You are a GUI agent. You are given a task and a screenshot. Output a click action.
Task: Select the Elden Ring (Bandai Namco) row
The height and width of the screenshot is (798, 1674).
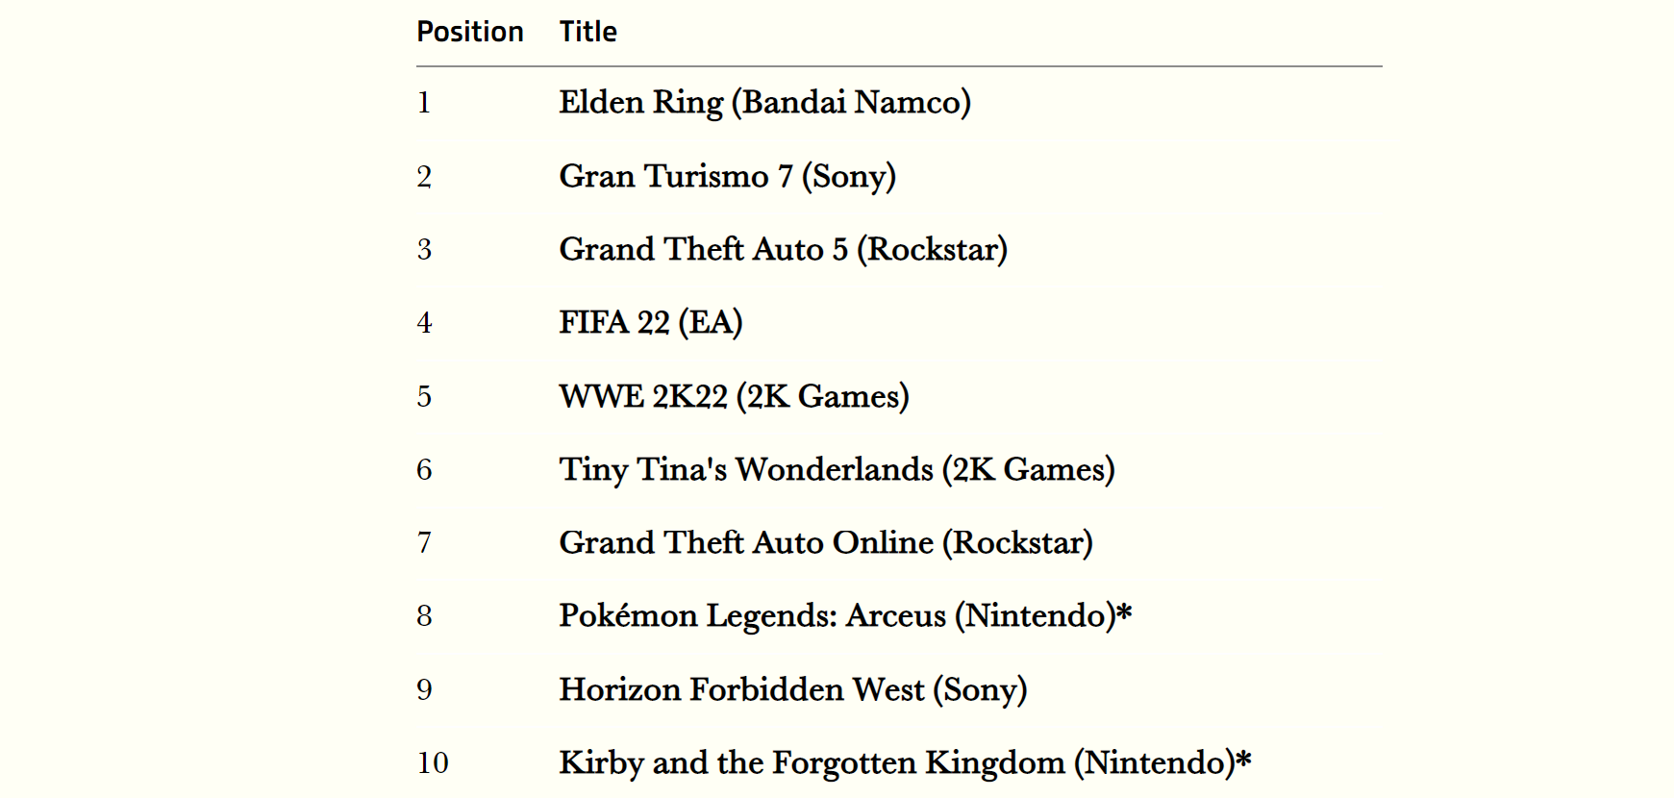899,103
